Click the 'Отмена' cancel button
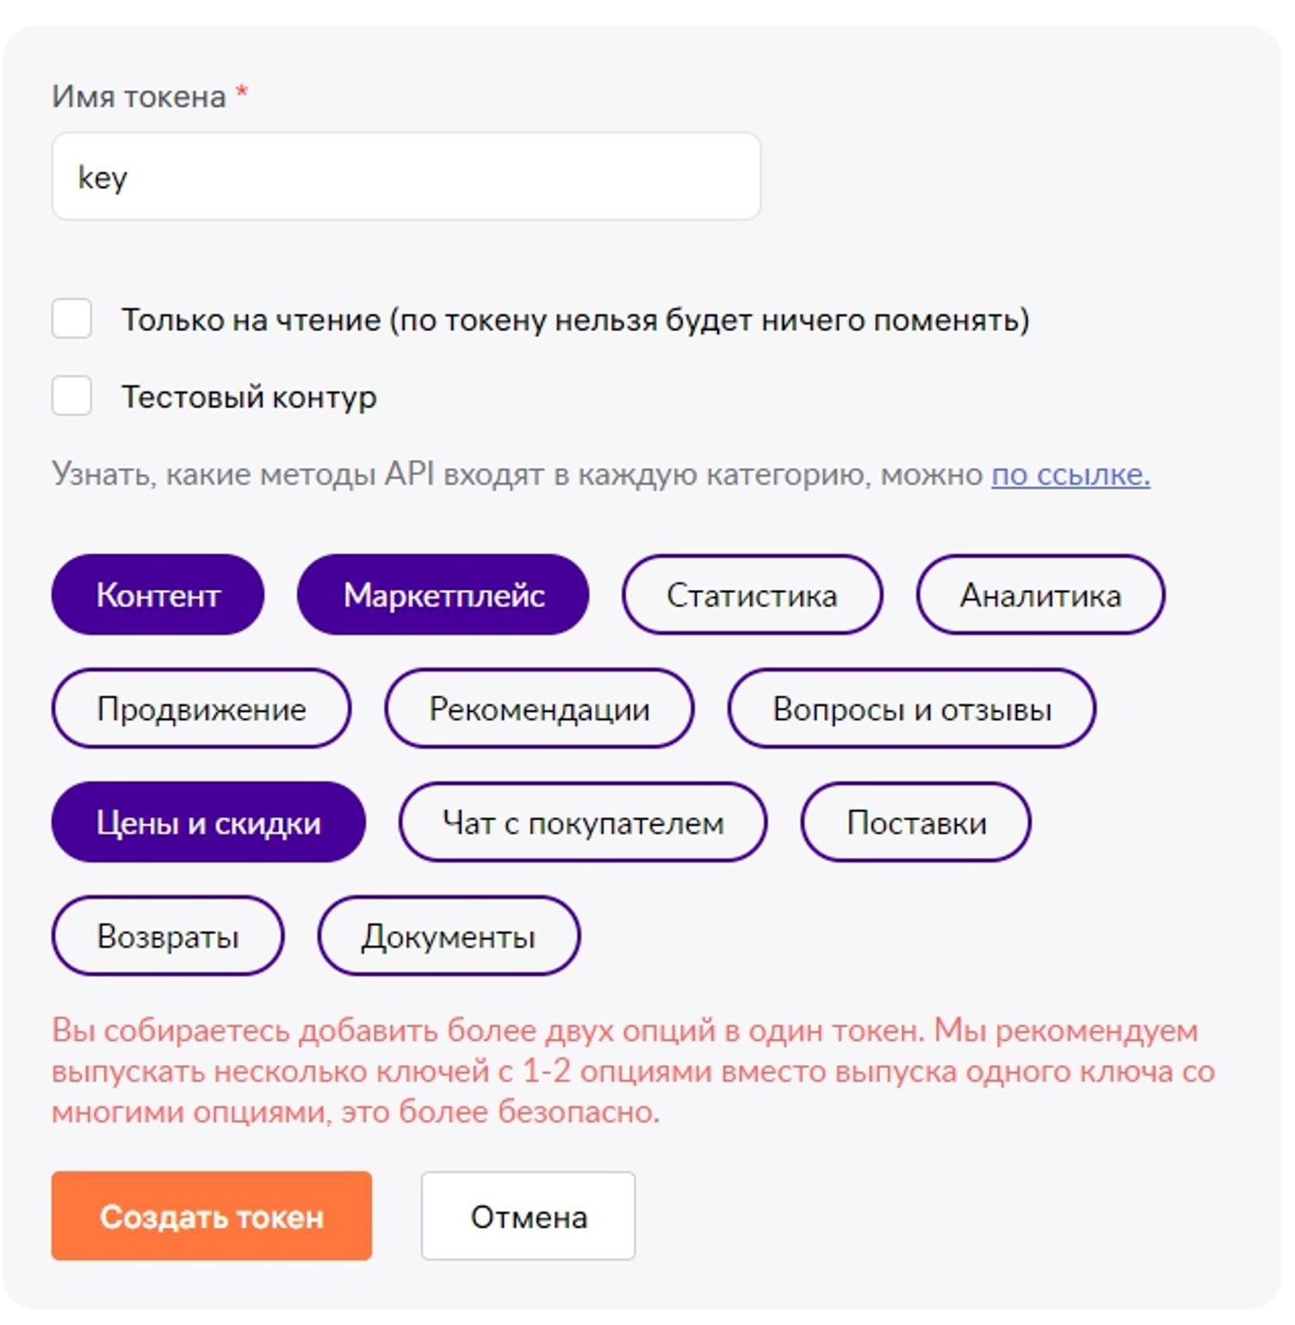Image resolution: width=1295 pixels, height=1325 pixels. pyautogui.click(x=528, y=1216)
